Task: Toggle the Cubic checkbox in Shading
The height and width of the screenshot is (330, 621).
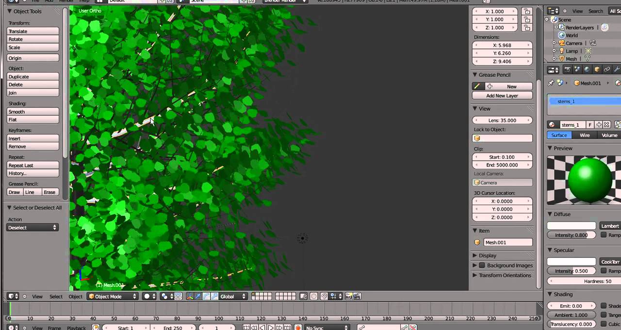Action: coord(604,324)
